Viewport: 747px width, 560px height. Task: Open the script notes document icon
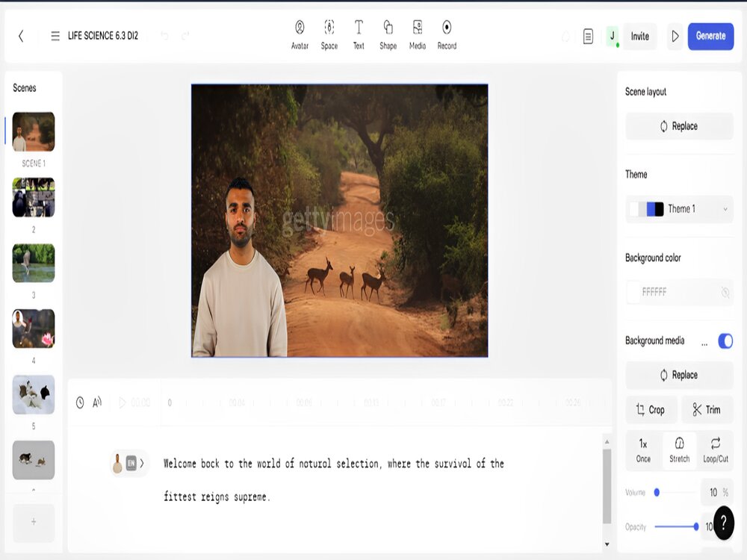(x=588, y=36)
